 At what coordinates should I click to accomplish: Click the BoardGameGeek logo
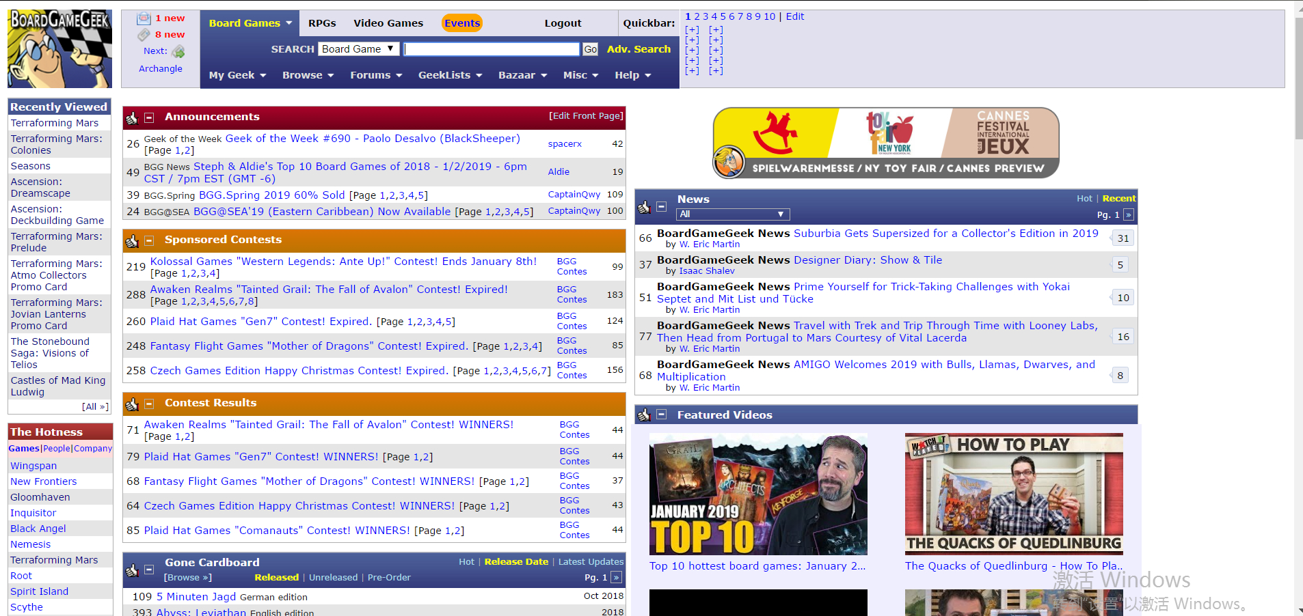pos(59,48)
